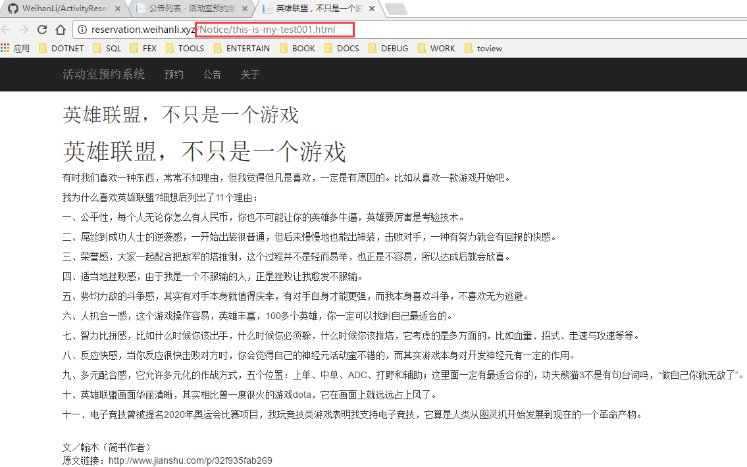Image resolution: width=747 pixels, height=467 pixels.
Task: View site information icon in address bar
Action: [82, 30]
